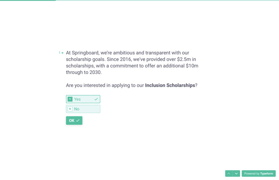Viewport: 279px width, 180px height.
Task: Click the filled portion of progress bar
Action: [x=27, y=0]
